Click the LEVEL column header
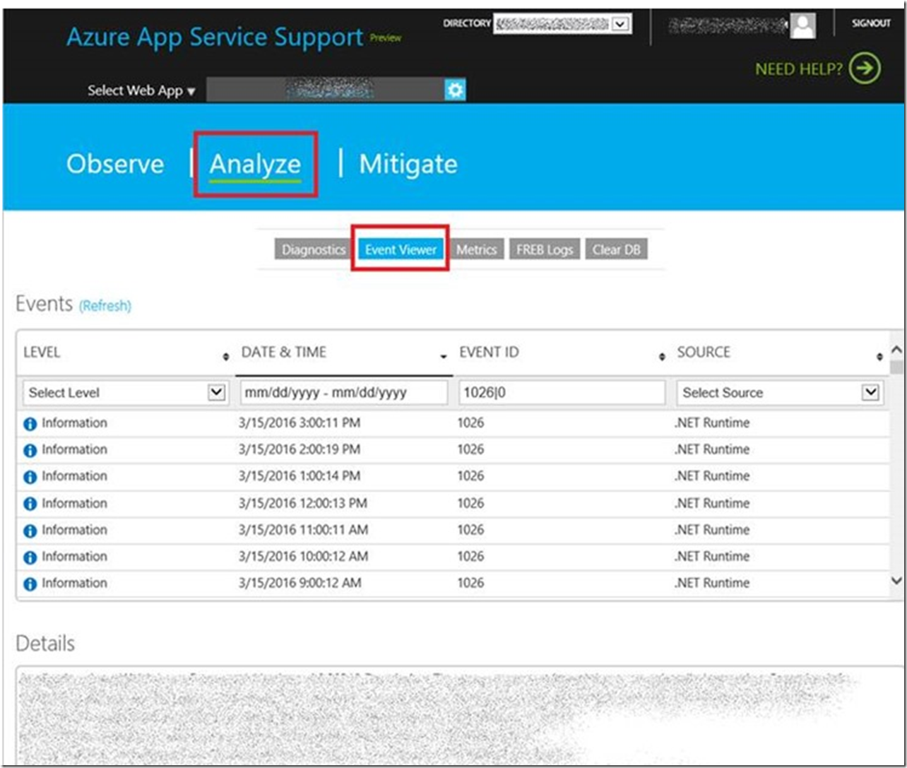 (x=42, y=353)
